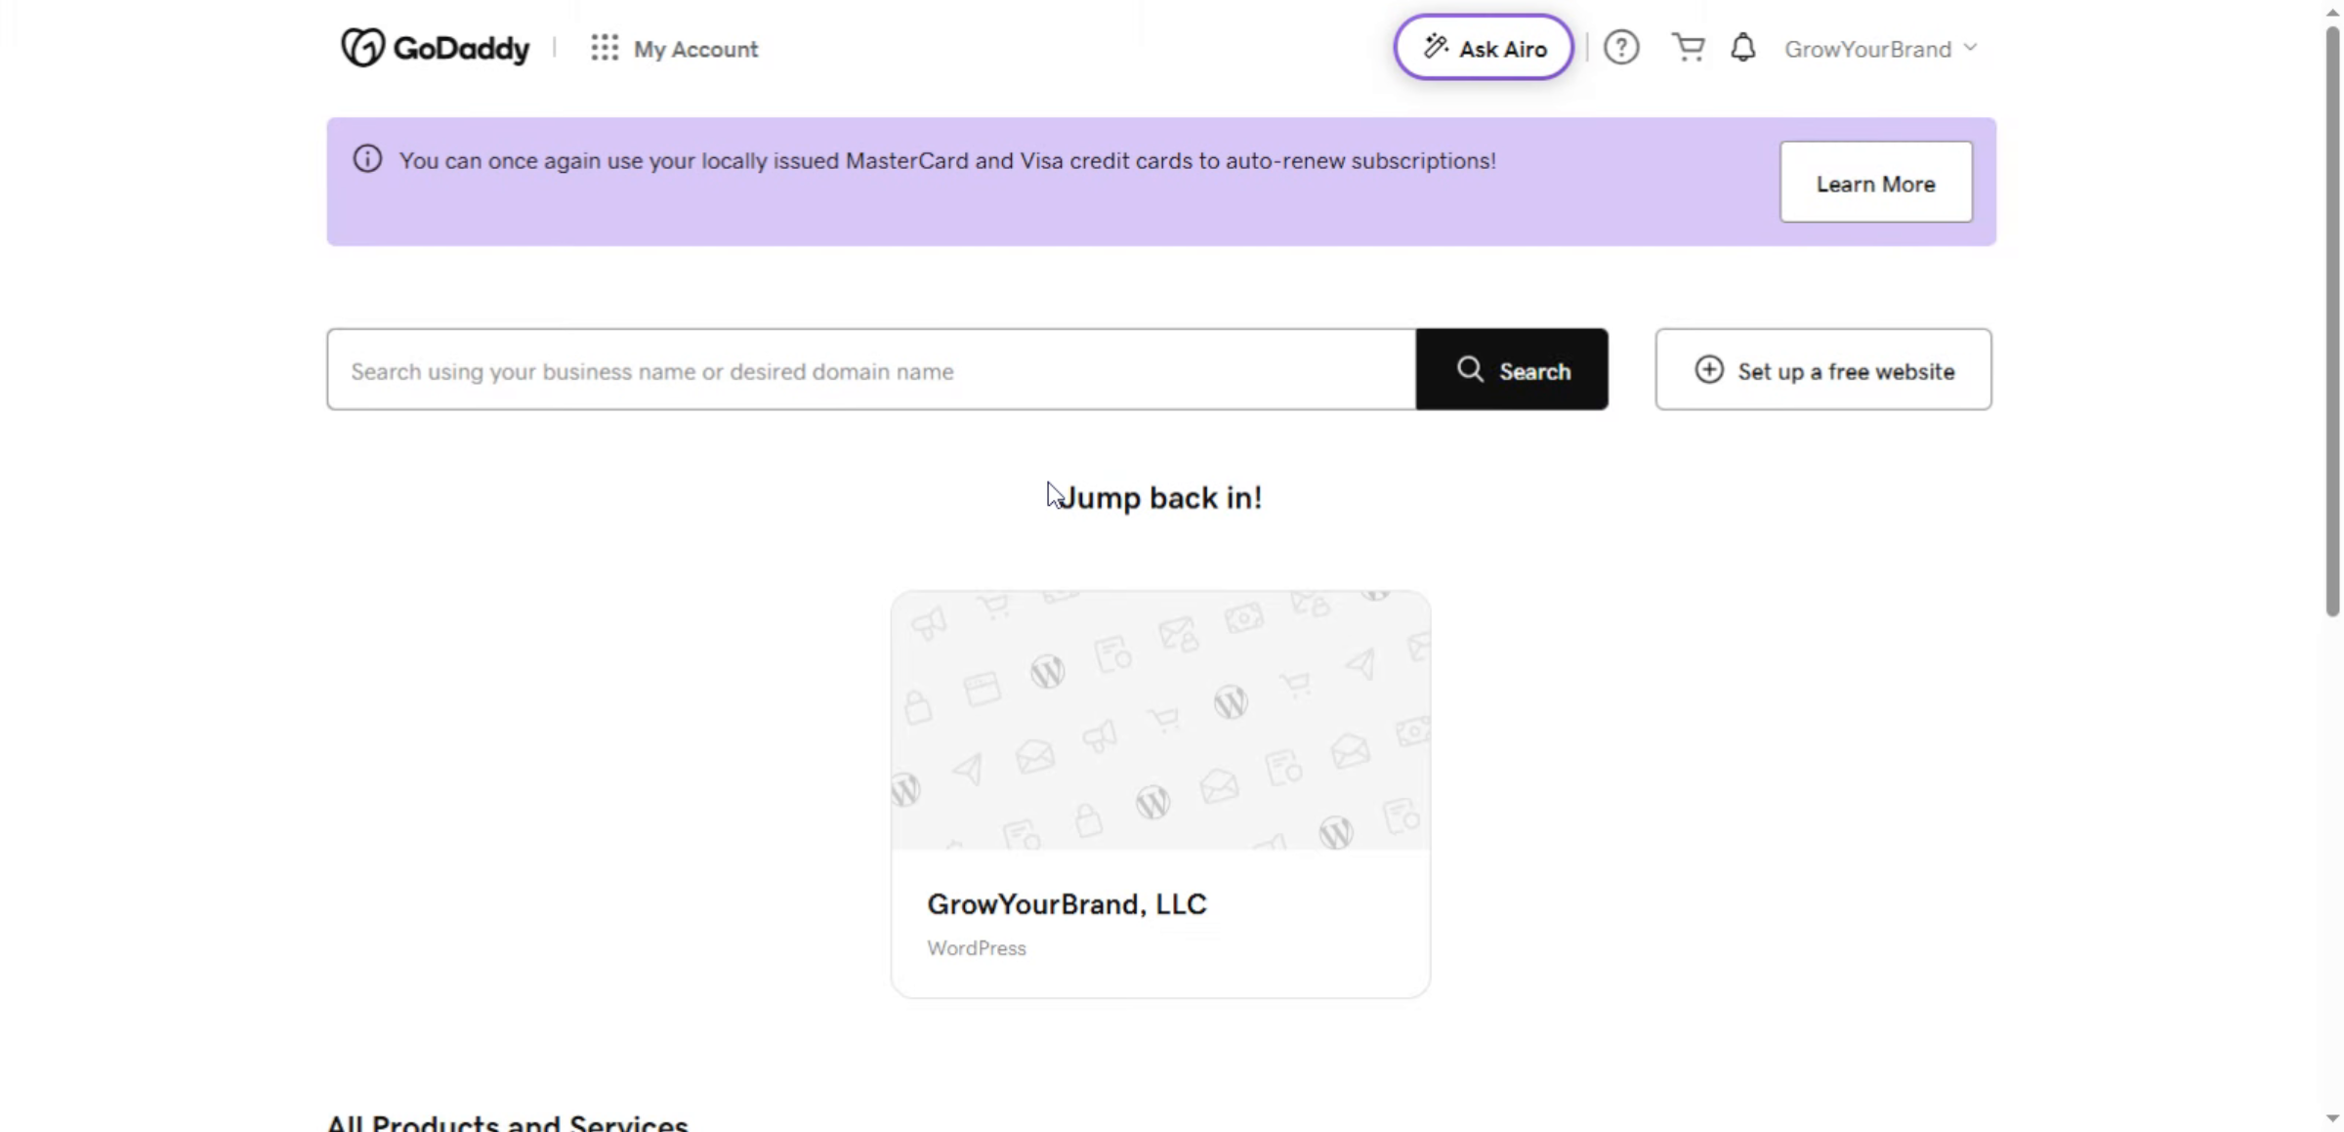Check notifications via the bell icon
Image resolution: width=2344 pixels, height=1132 pixels.
point(1744,47)
